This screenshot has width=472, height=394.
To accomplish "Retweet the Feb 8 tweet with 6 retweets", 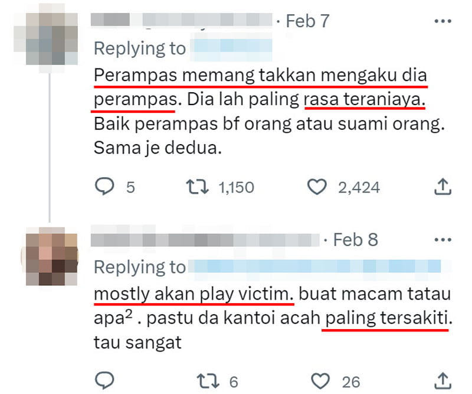I will (x=208, y=381).
